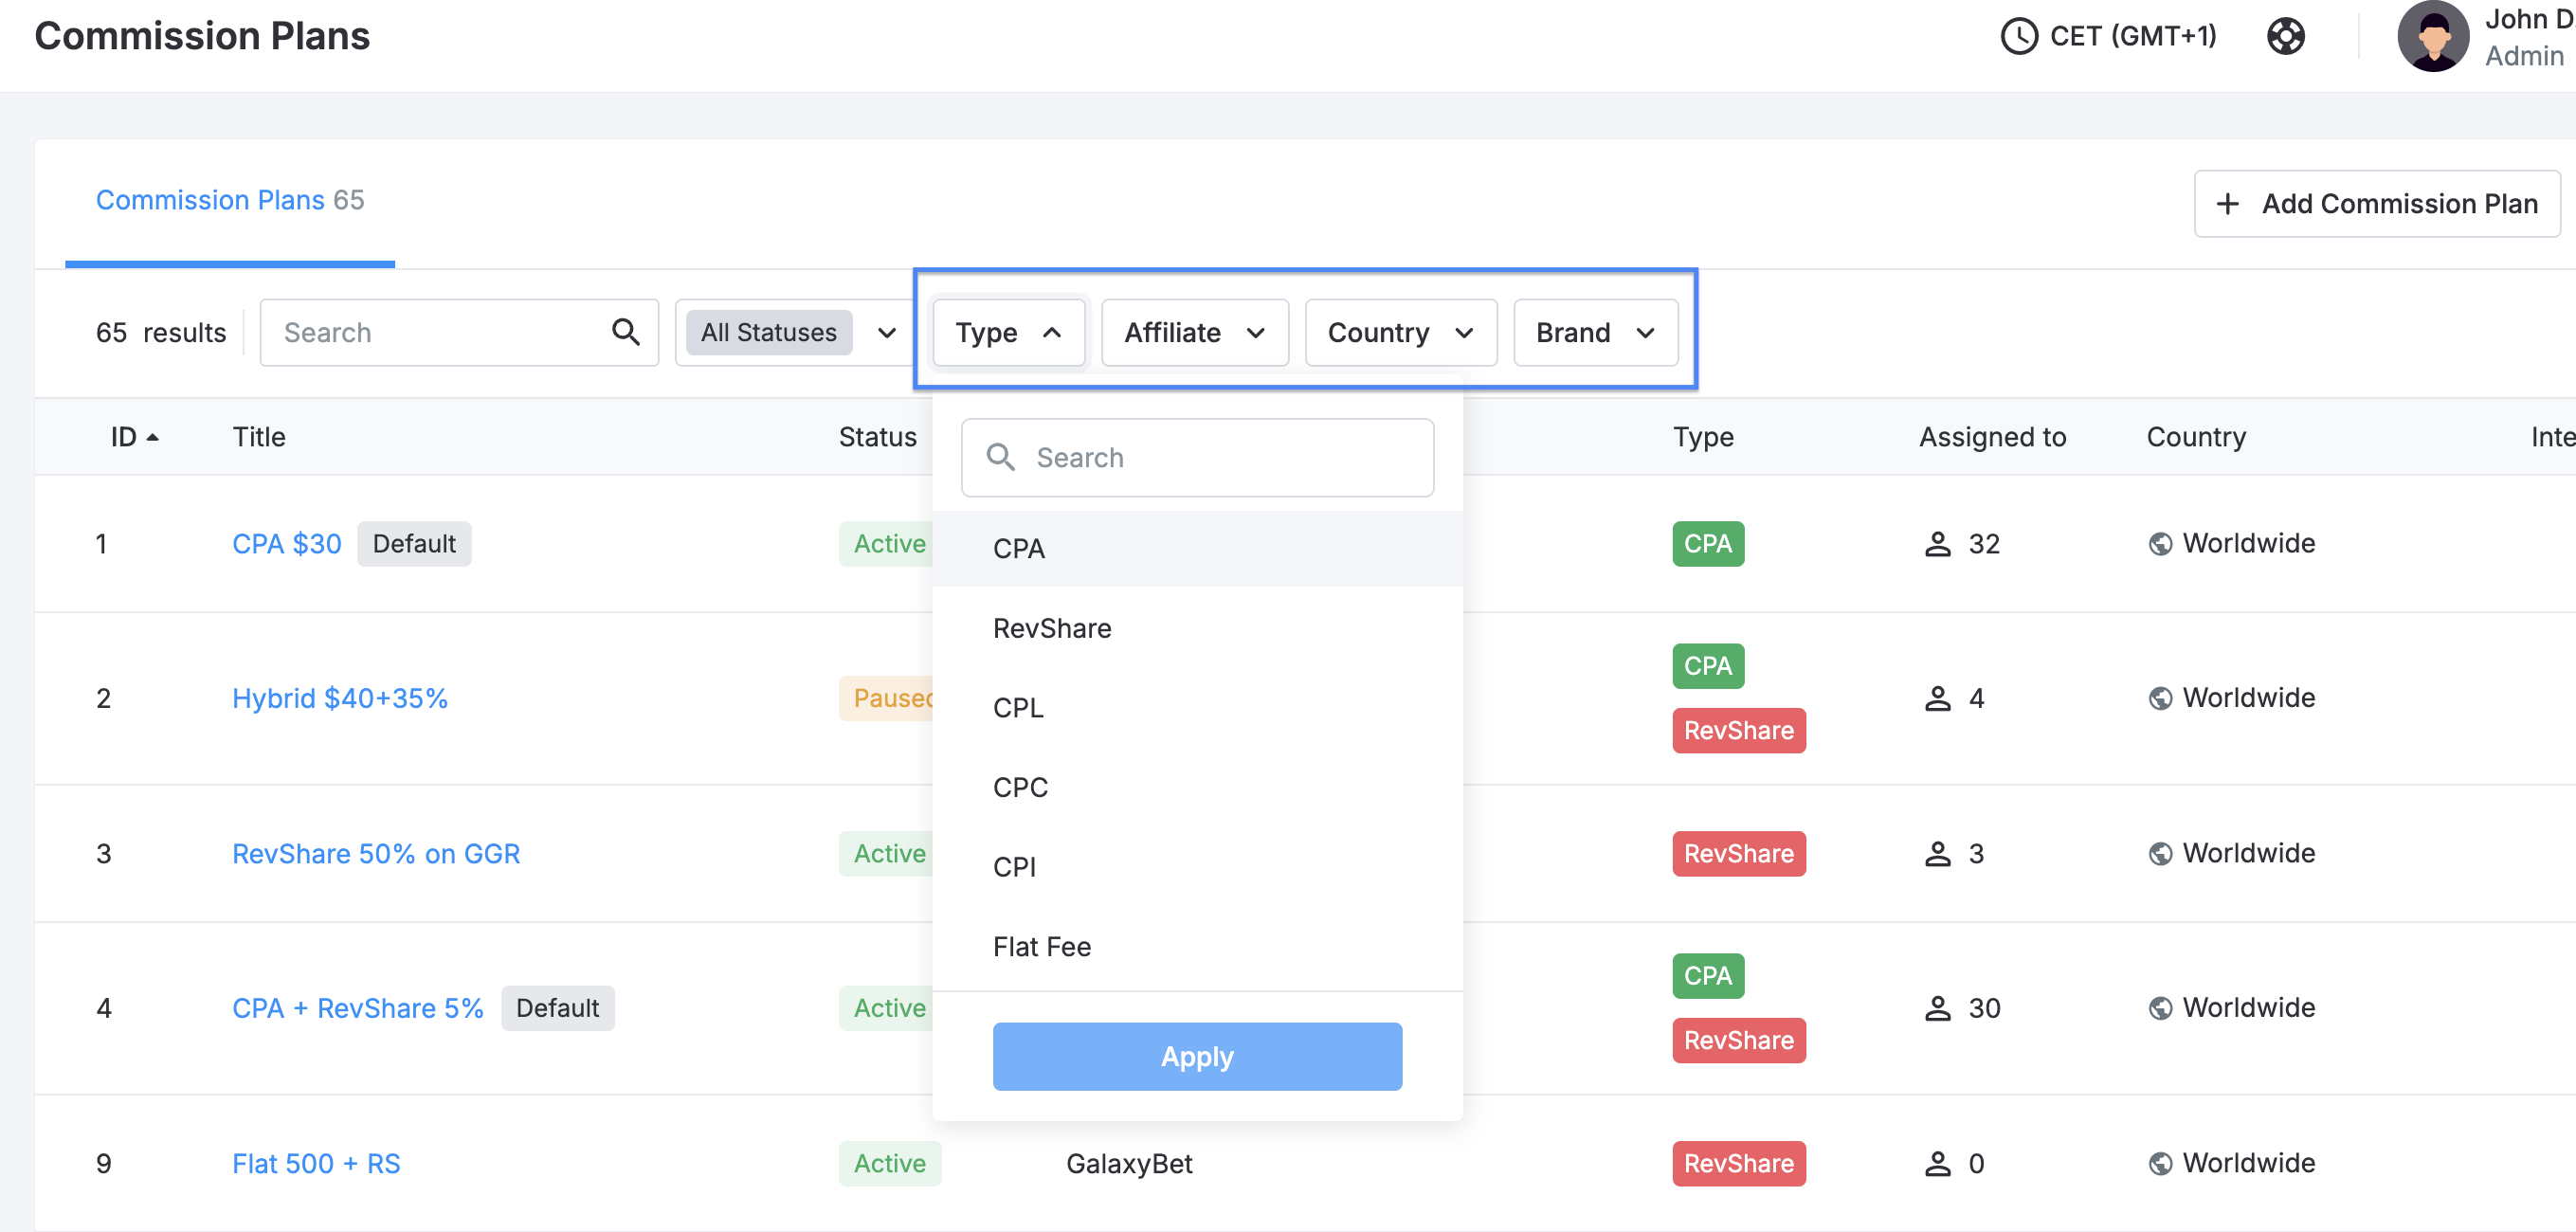The width and height of the screenshot is (2576, 1232).
Task: Click the Apply button in Type filter
Action: tap(1197, 1056)
